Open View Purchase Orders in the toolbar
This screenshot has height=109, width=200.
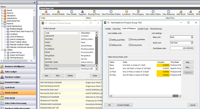click(x=111, y=13)
